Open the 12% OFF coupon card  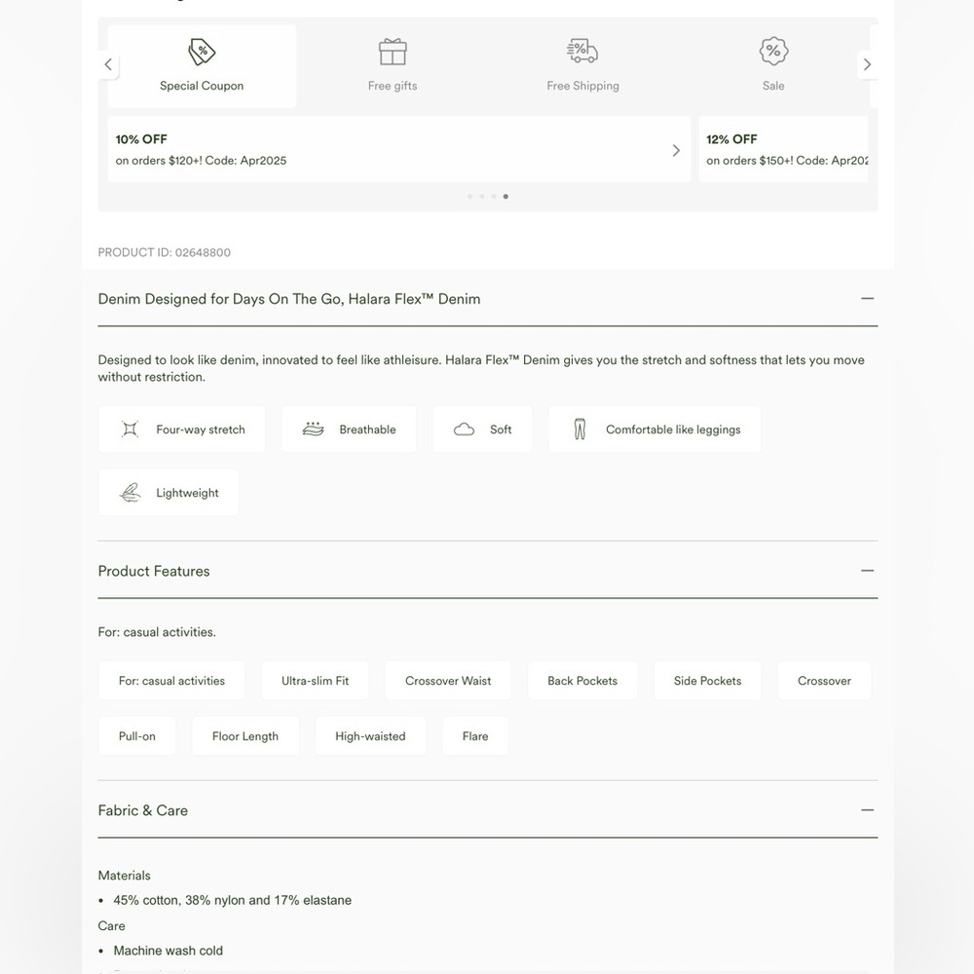pyautogui.click(x=784, y=149)
